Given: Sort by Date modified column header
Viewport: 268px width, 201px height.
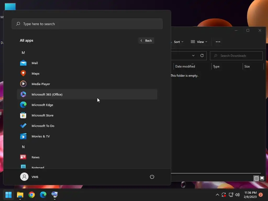Looking at the screenshot, I should (192, 66).
